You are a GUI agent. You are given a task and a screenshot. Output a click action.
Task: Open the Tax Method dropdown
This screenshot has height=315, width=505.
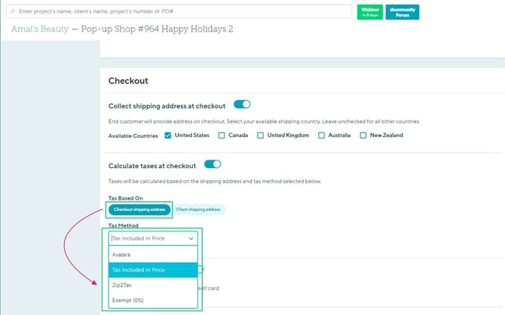152,237
